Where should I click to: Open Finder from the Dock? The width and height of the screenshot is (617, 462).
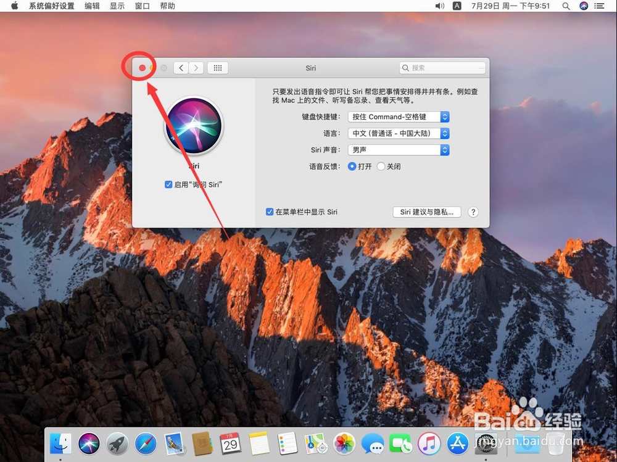pos(60,443)
